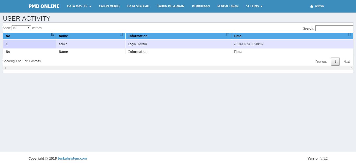The width and height of the screenshot is (356, 164).
Task: Expand the DATA MASTER menu
Action: [79, 6]
